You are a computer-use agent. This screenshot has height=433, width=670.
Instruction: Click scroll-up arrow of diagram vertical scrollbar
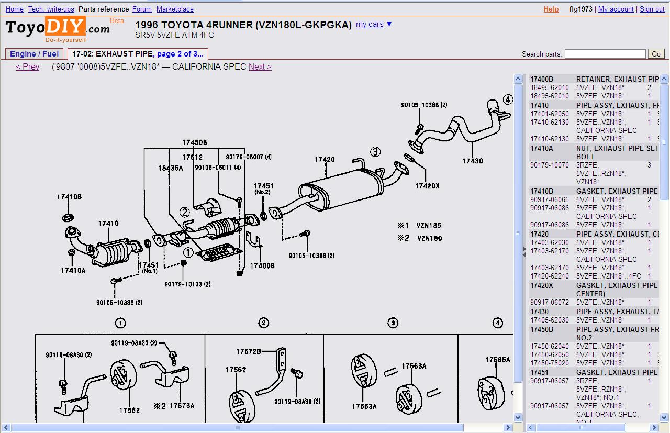(x=518, y=79)
